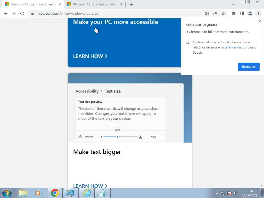Open the control panel taskbar icon
The height and width of the screenshot is (198, 264).
pos(70,193)
